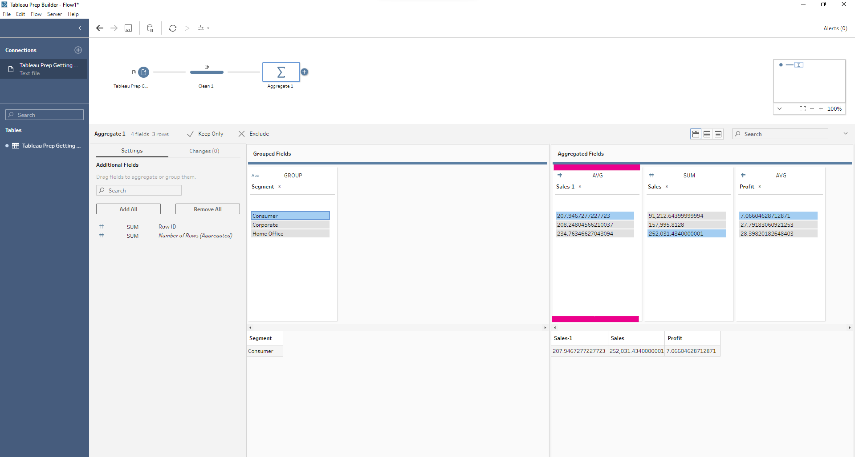
Task: Collapse the profile pane with right chevron
Action: click(845, 133)
